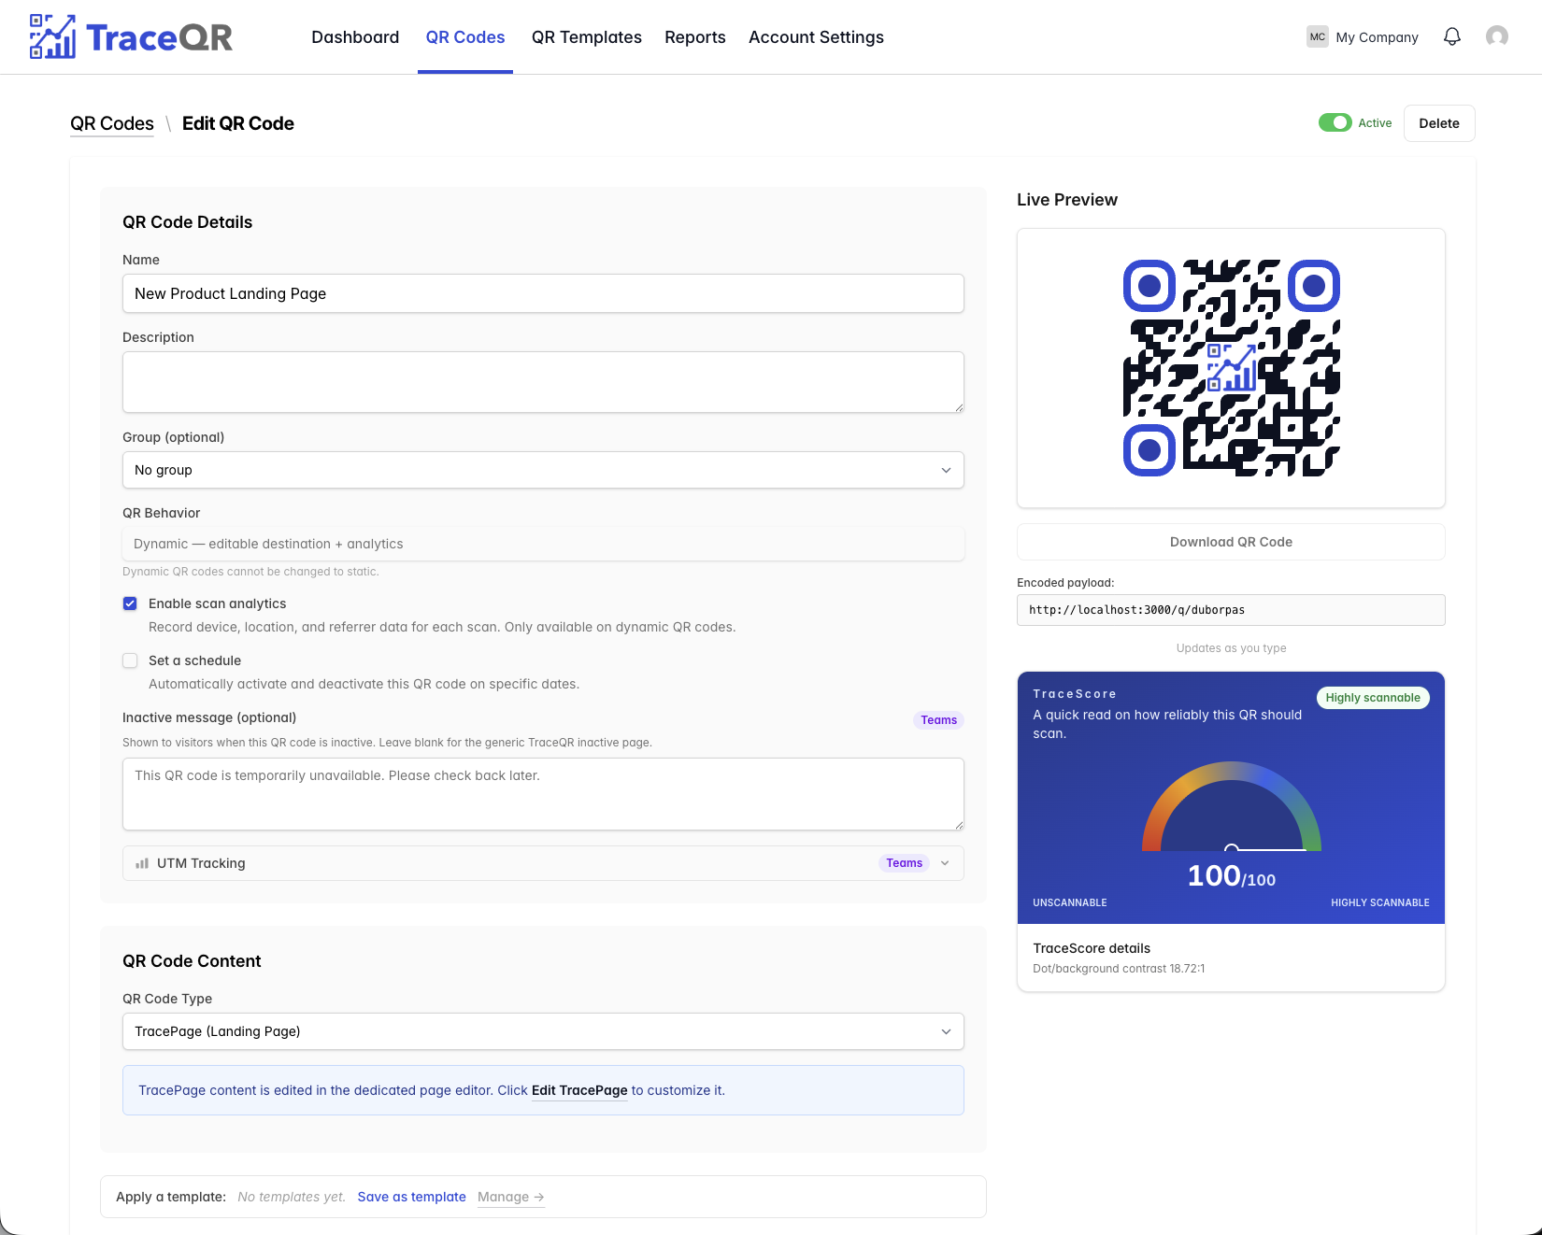
Task: Open the notifications bell
Action: (1452, 36)
